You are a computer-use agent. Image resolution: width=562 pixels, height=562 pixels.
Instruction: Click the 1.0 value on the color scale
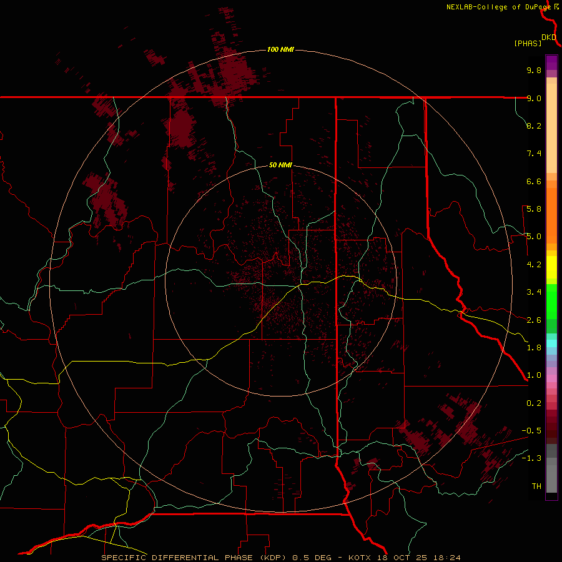pyautogui.click(x=534, y=375)
